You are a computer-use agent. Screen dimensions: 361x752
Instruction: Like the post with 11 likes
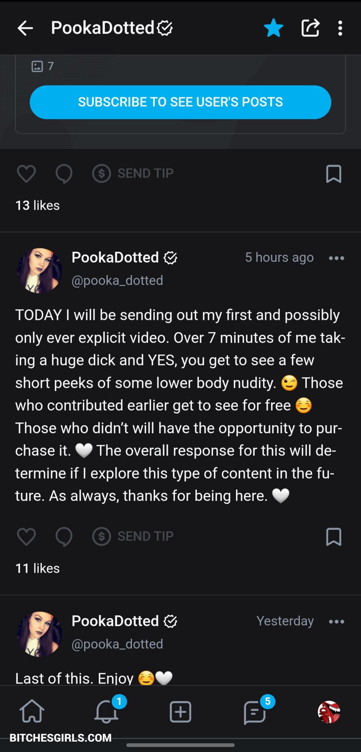click(x=26, y=537)
